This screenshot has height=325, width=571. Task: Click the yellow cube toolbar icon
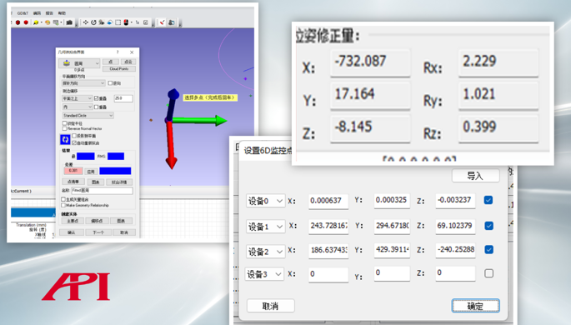click(36, 22)
